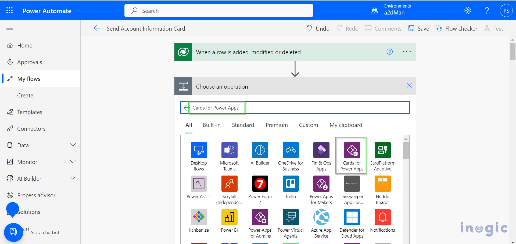Run the Flow checker
Viewport: 516px width, 244px height.
(x=456, y=28)
